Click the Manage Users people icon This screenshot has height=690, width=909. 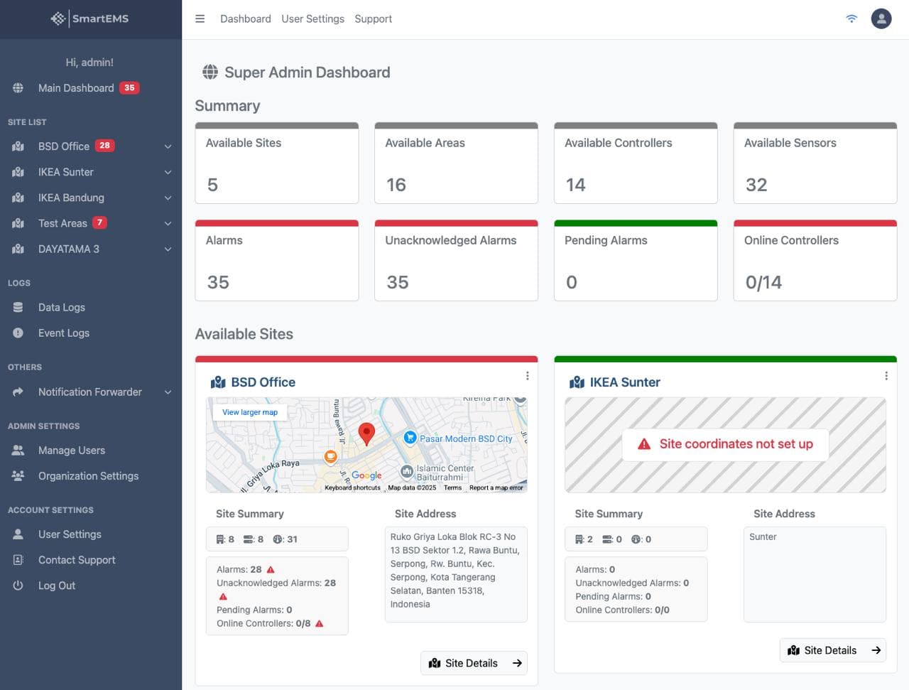(x=17, y=450)
